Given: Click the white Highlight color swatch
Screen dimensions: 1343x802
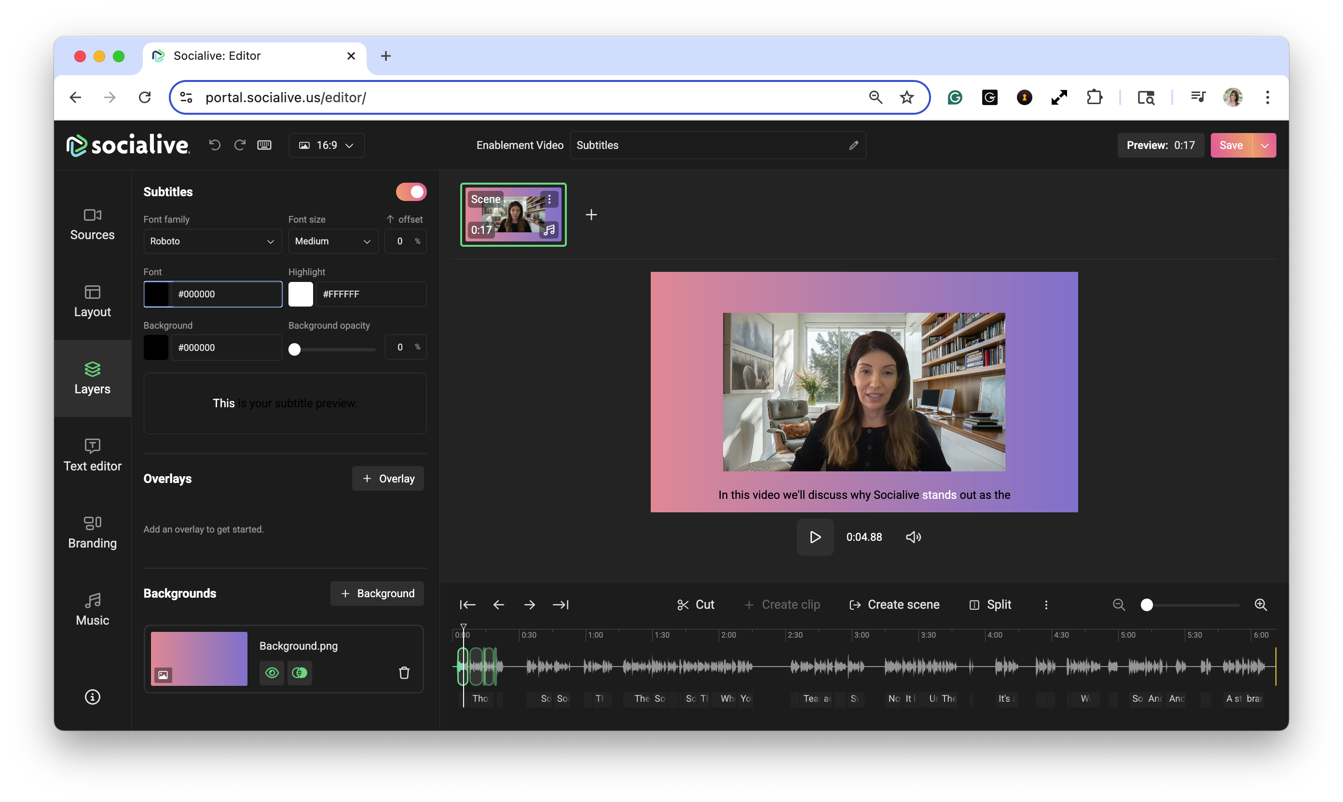Looking at the screenshot, I should [301, 294].
